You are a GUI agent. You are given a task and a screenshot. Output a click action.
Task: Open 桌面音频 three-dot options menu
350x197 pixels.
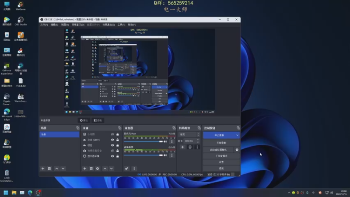[x=171, y=155]
